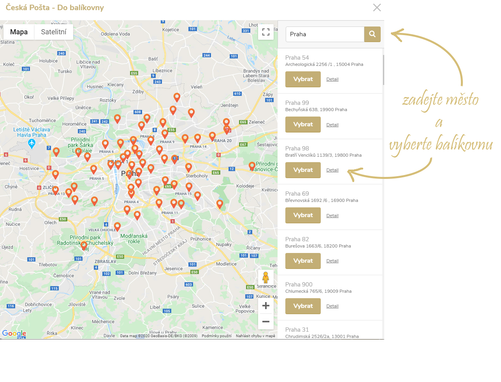The width and height of the screenshot is (501, 382).
Task: Click the Roztoky label on map
Action: 108,100
